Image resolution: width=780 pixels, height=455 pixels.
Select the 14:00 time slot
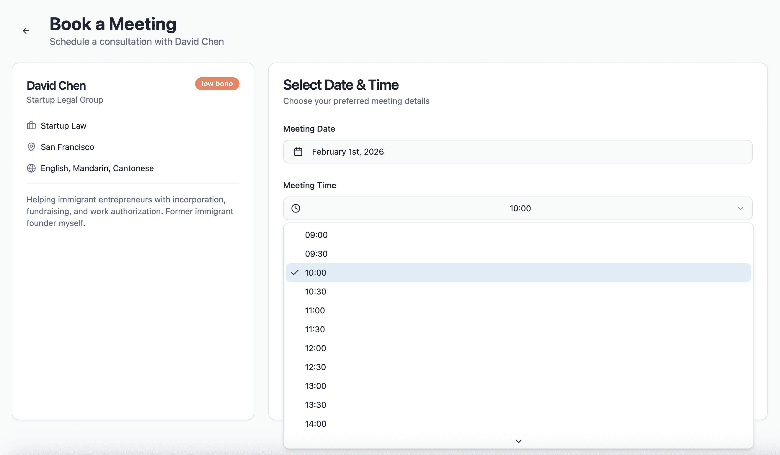(315, 423)
